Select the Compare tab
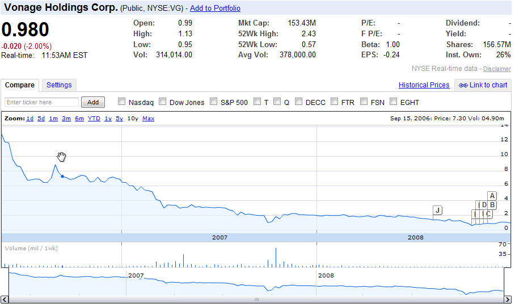The width and height of the screenshot is (515, 307). click(20, 85)
